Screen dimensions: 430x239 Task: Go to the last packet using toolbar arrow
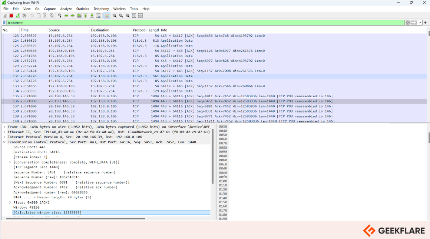tap(92, 16)
